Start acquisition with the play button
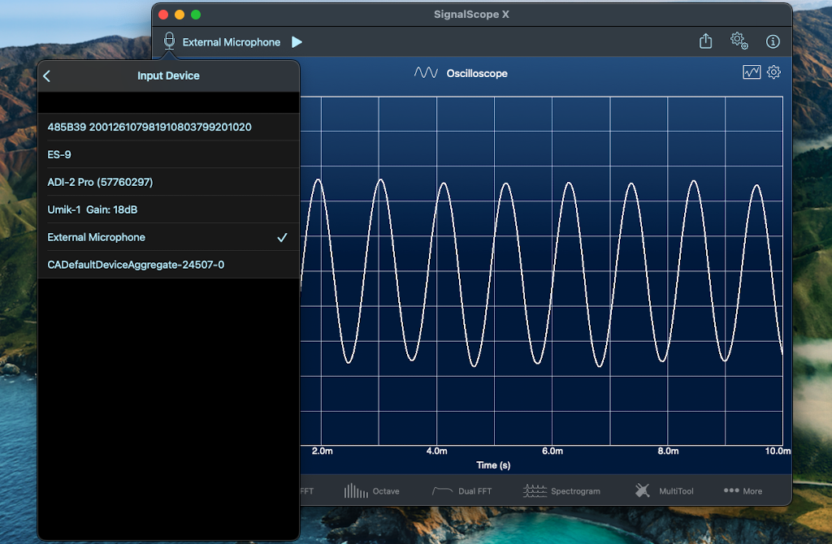The image size is (832, 544). pyautogui.click(x=297, y=42)
